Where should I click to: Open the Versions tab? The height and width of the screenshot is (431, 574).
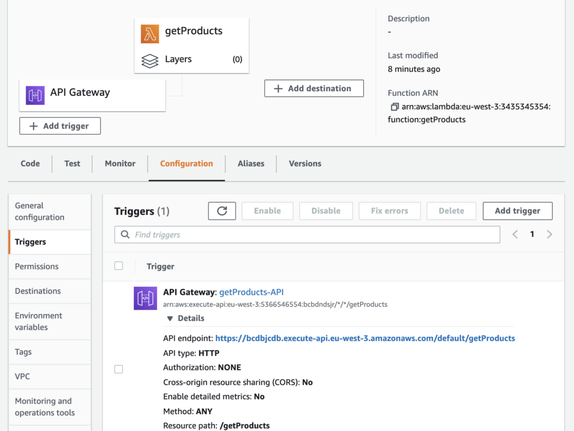pos(305,163)
